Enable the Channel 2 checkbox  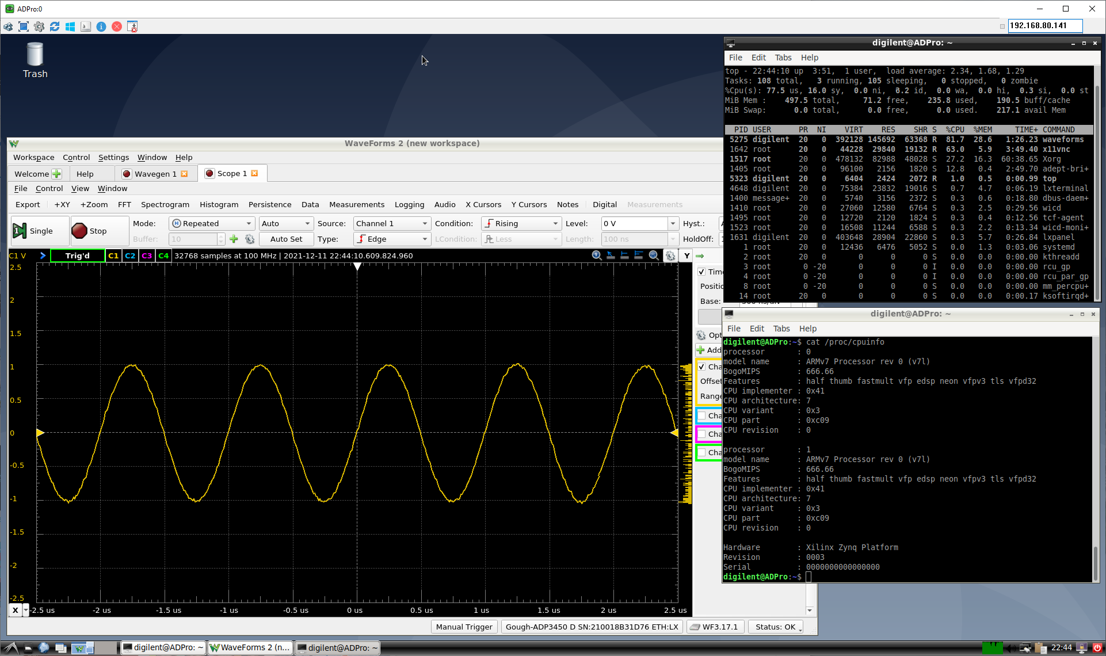click(x=703, y=415)
